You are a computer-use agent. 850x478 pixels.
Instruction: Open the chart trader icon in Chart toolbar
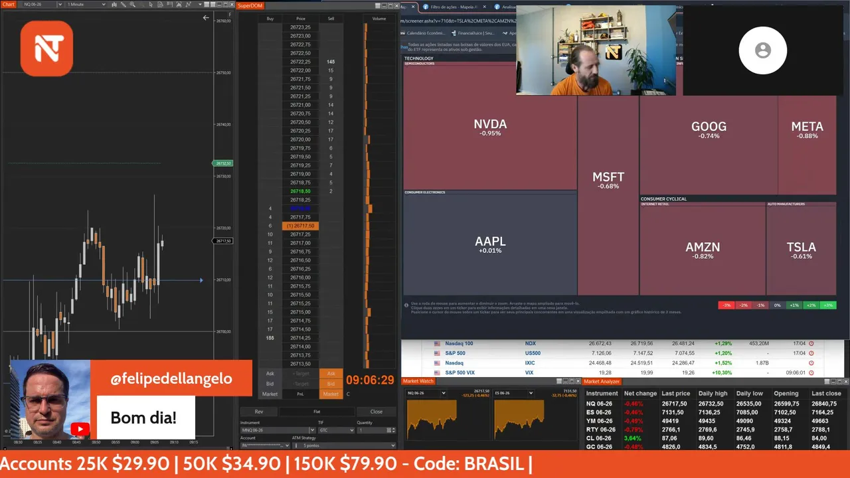(x=169, y=4)
